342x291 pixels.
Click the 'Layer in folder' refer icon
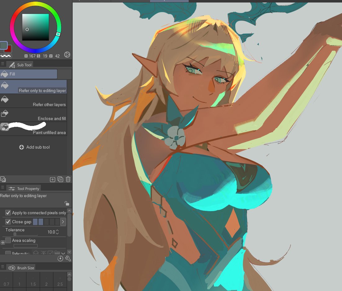click(57, 253)
